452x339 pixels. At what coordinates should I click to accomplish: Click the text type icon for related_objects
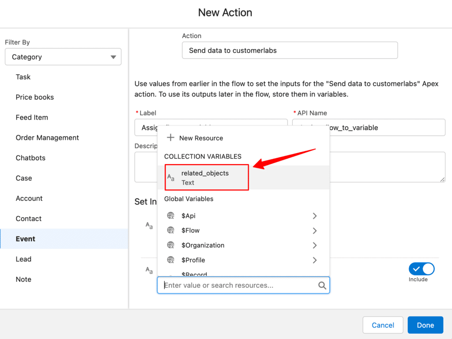[x=171, y=177]
